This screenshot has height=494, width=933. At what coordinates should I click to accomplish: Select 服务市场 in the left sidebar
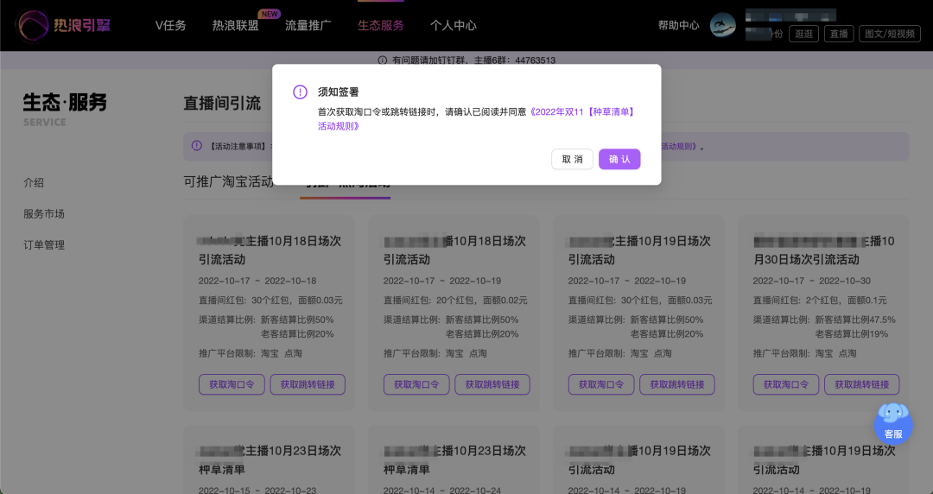[x=44, y=213]
